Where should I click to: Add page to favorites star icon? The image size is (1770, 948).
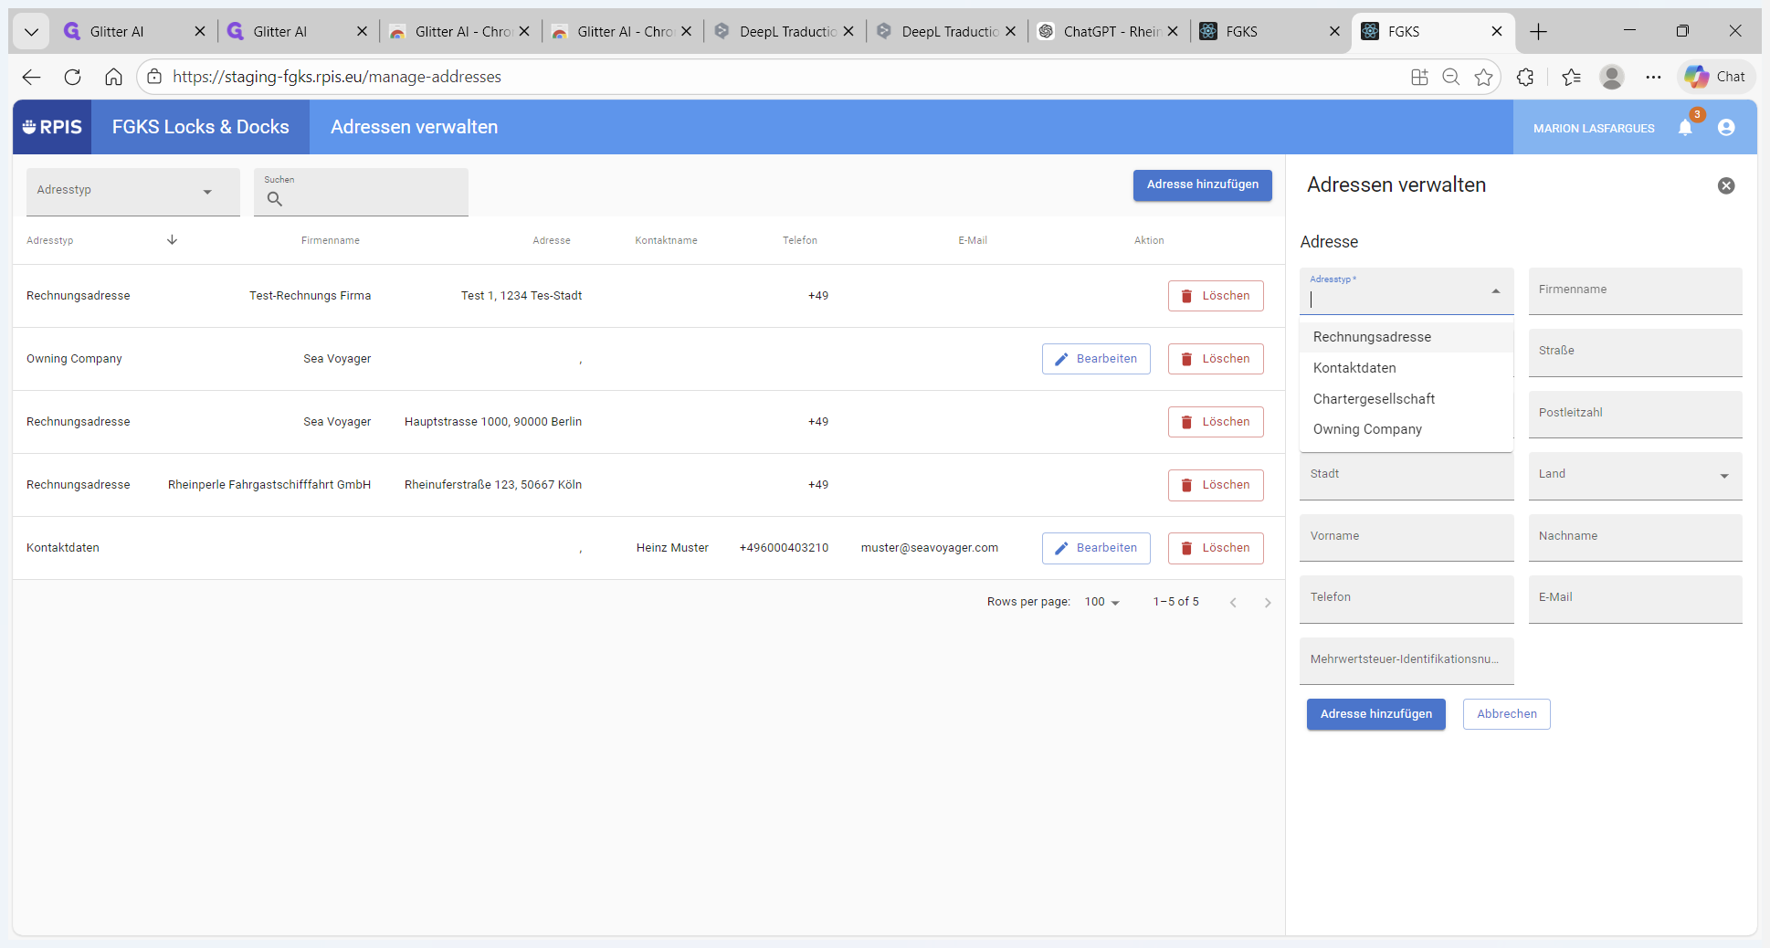1484,77
